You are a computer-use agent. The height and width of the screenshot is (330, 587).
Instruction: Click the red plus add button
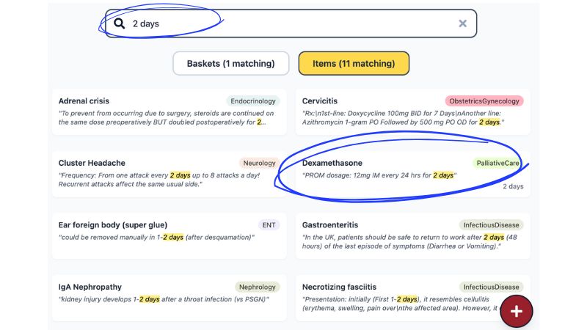pos(517,311)
